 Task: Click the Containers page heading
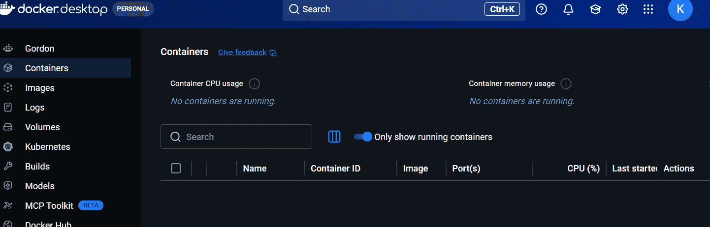tap(185, 52)
